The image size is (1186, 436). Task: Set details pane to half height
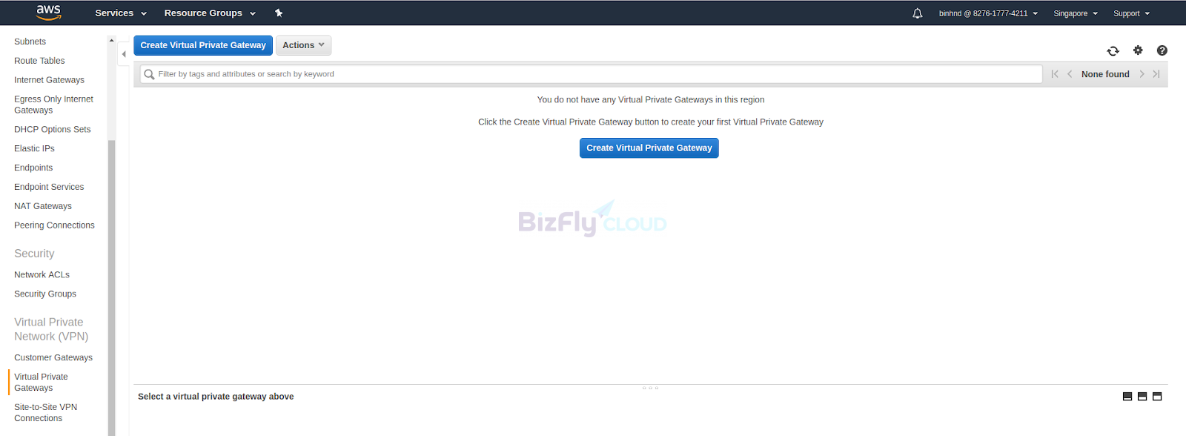(1142, 397)
